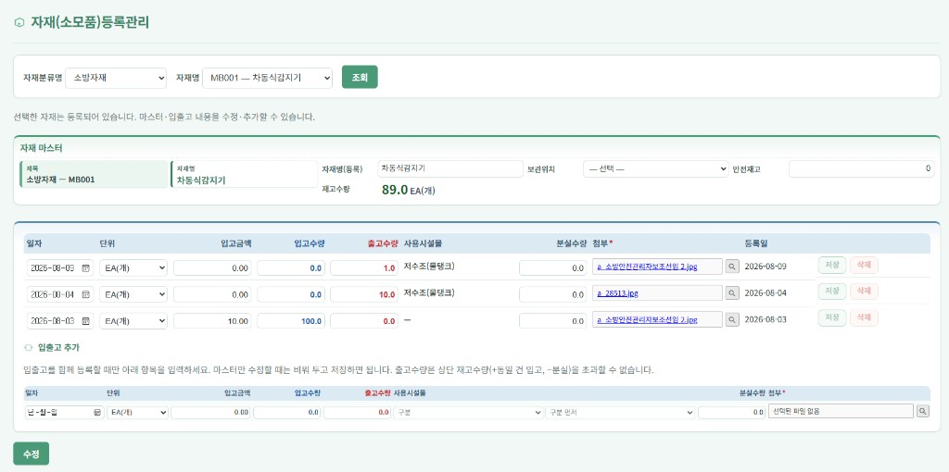This screenshot has width=949, height=472.
Task: Open the a_28513.jpg attachment link
Action: pyautogui.click(x=617, y=293)
